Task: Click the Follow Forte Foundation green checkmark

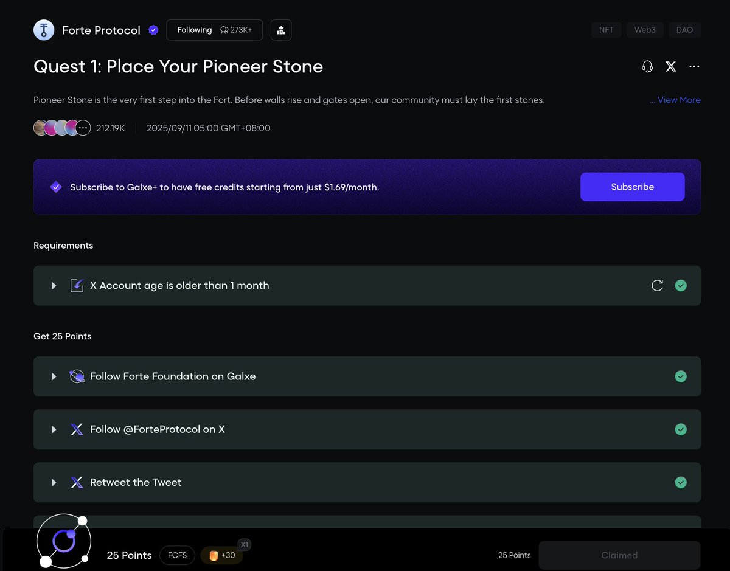Action: tap(681, 376)
